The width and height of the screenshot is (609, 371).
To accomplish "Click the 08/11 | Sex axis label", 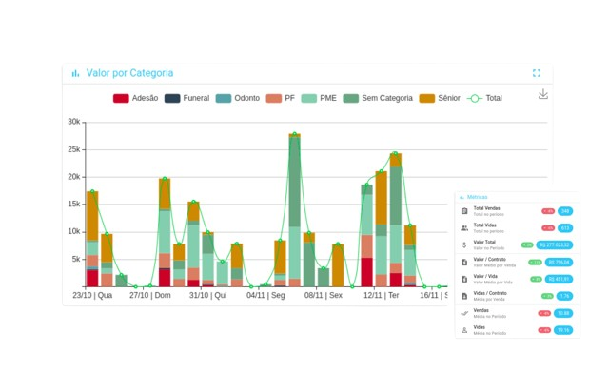I will (x=324, y=295).
